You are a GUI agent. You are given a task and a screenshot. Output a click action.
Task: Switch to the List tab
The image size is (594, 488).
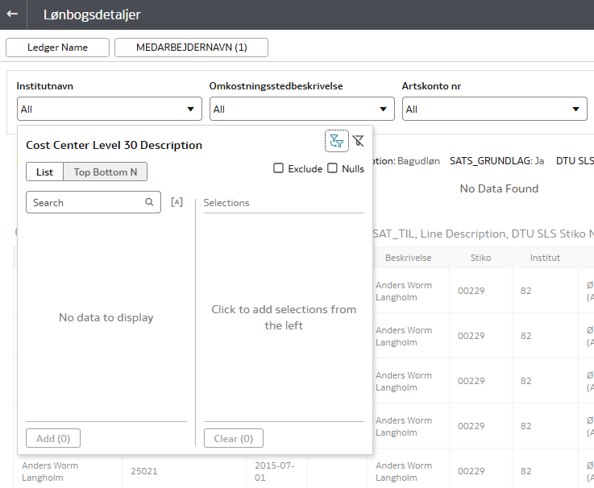[x=44, y=172]
